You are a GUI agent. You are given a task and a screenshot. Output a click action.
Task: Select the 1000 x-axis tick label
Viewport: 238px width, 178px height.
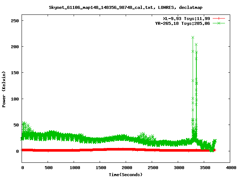tap(74, 168)
